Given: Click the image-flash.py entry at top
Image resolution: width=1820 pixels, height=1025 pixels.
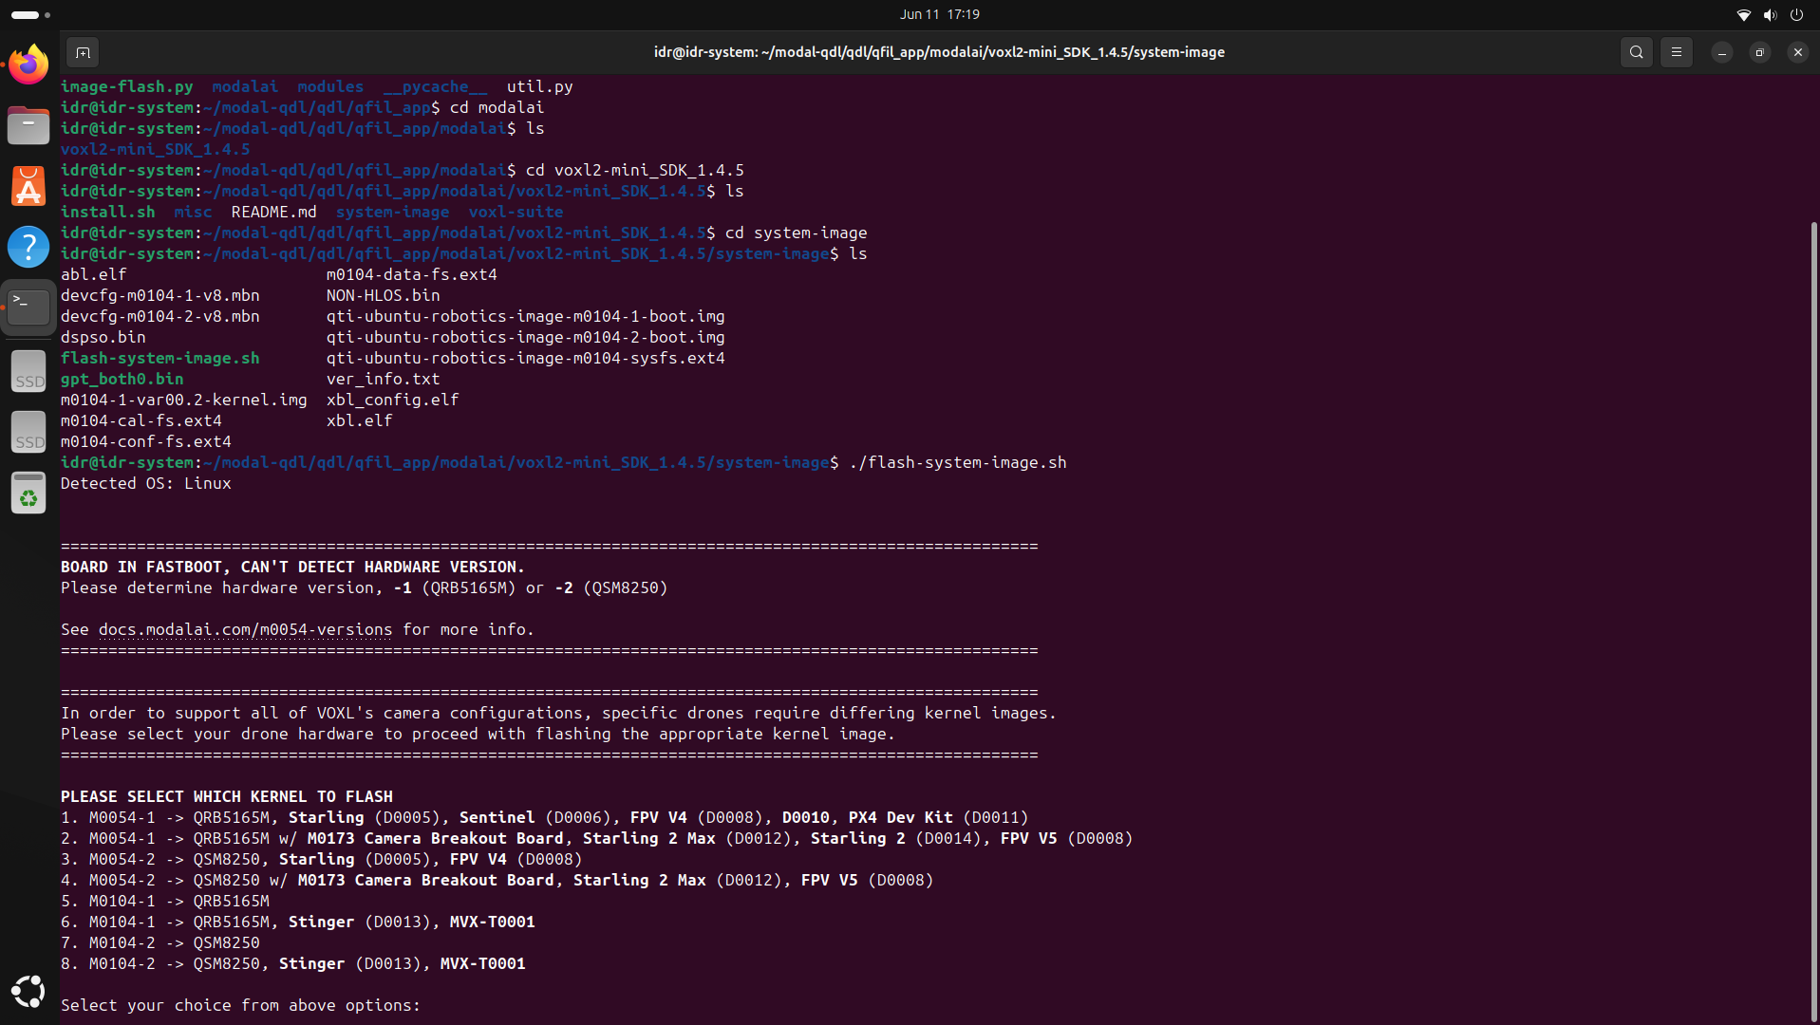Looking at the screenshot, I should (x=126, y=86).
